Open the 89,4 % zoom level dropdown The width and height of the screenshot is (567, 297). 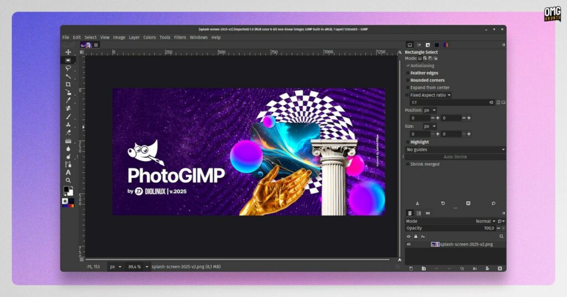coord(138,267)
